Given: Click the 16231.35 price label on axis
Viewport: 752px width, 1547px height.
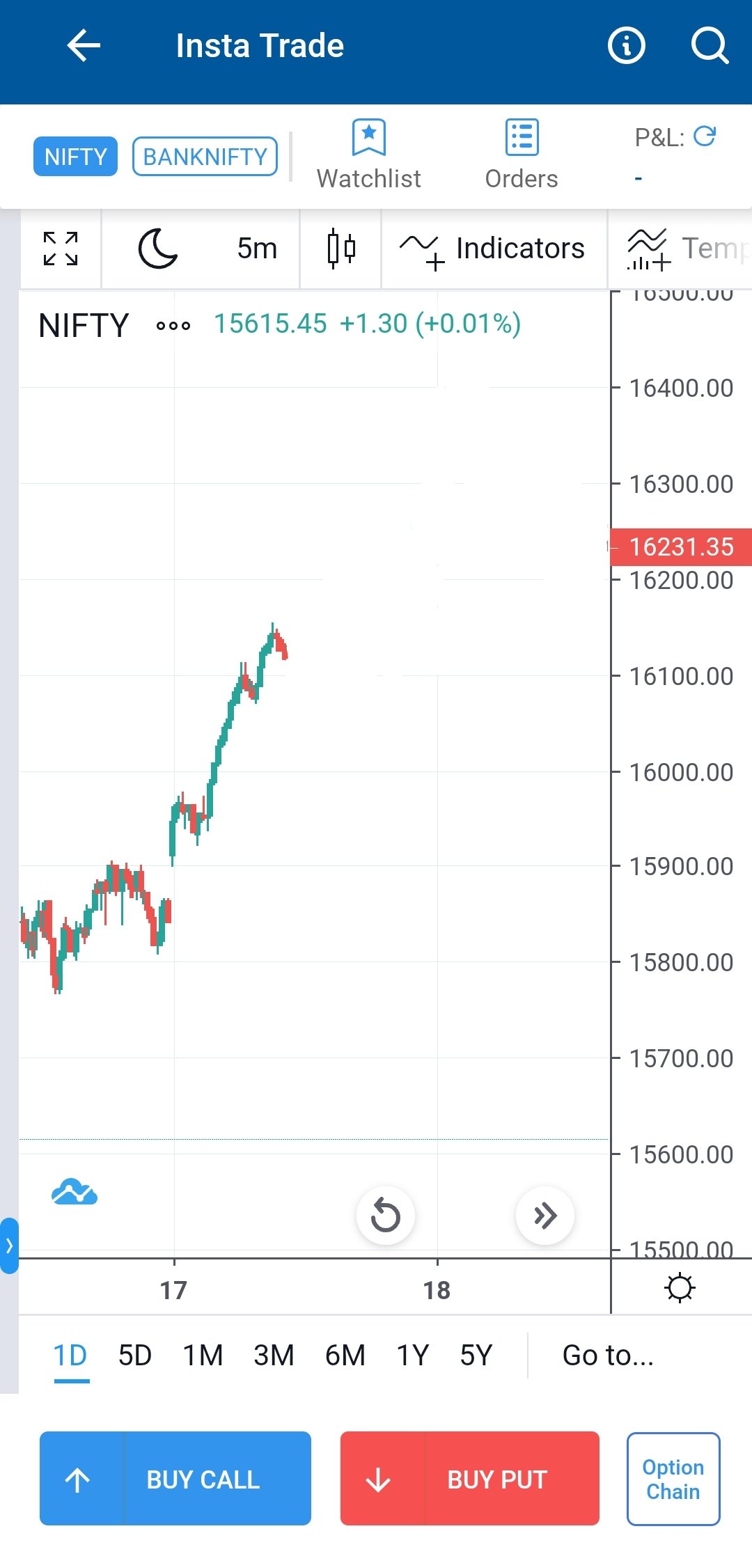Looking at the screenshot, I should point(681,547).
